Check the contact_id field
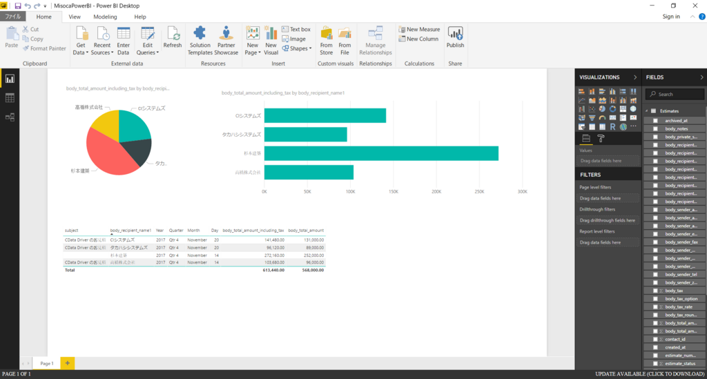Screen dimensions: 707x379 (x=655, y=340)
